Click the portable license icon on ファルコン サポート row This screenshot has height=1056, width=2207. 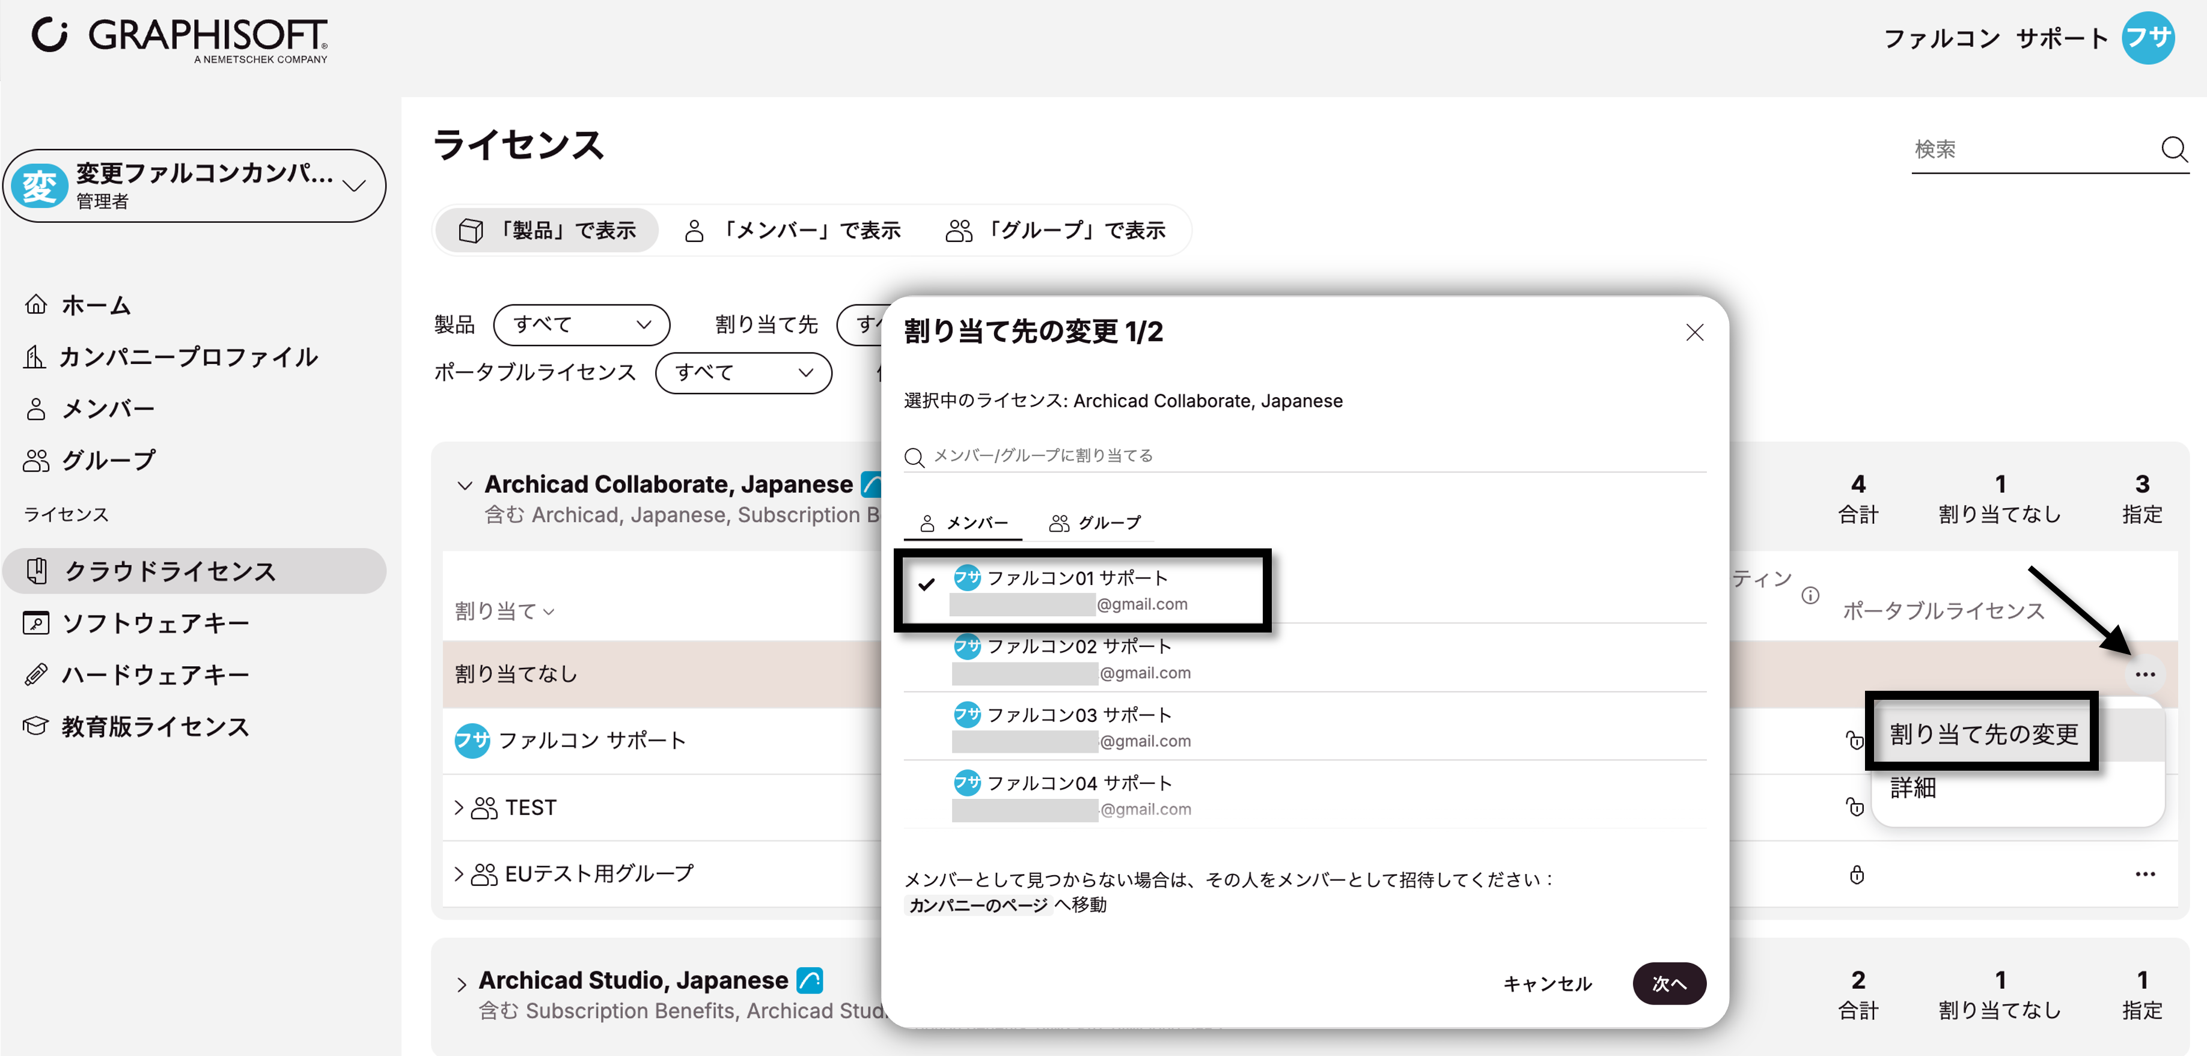pyautogui.click(x=1854, y=740)
